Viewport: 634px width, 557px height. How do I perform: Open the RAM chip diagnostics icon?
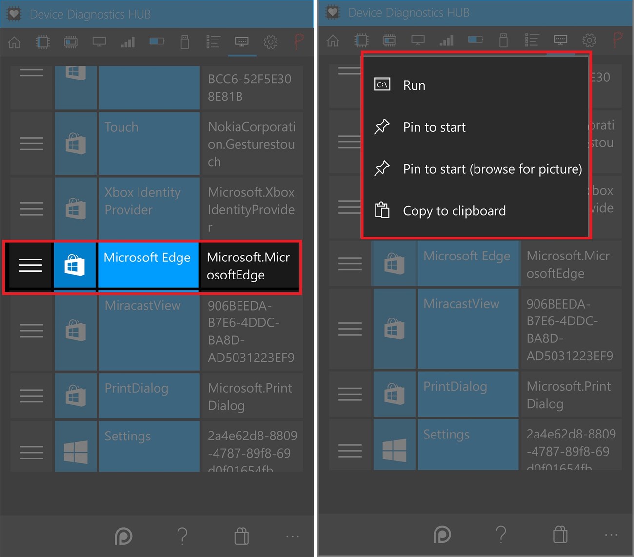click(71, 42)
